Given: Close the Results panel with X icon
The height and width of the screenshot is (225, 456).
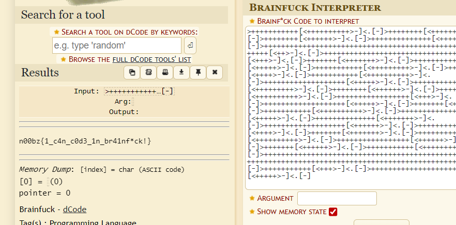Looking at the screenshot, I should tap(215, 73).
